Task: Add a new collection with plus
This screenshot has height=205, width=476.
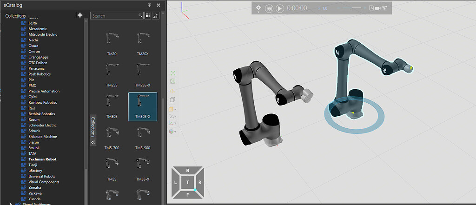Action: (80, 15)
